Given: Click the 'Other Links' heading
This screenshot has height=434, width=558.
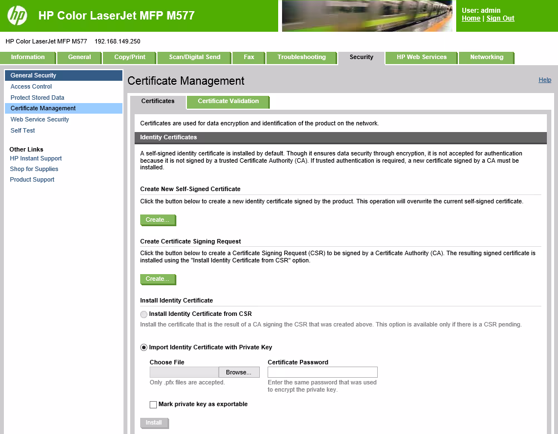Looking at the screenshot, I should coord(26,149).
